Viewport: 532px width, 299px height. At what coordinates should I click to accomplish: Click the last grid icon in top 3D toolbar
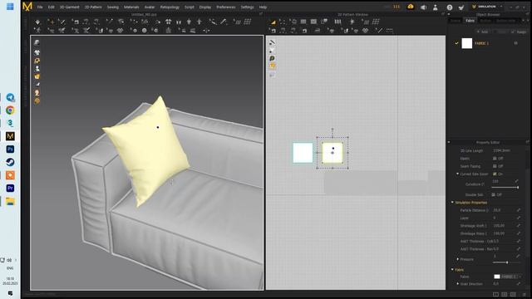248,22
